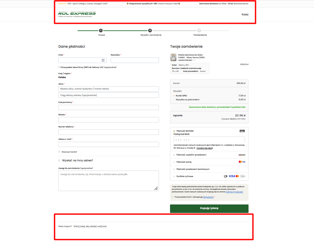Click the GPay icon in Portfele cyfrowe row

(243, 176)
